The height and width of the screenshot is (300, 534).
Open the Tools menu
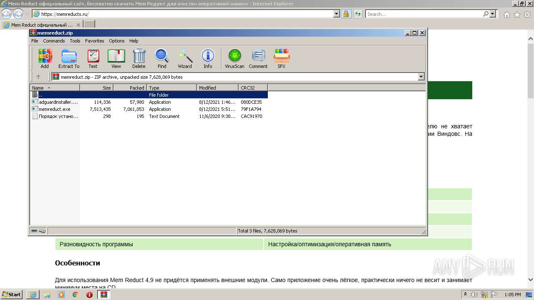75,41
